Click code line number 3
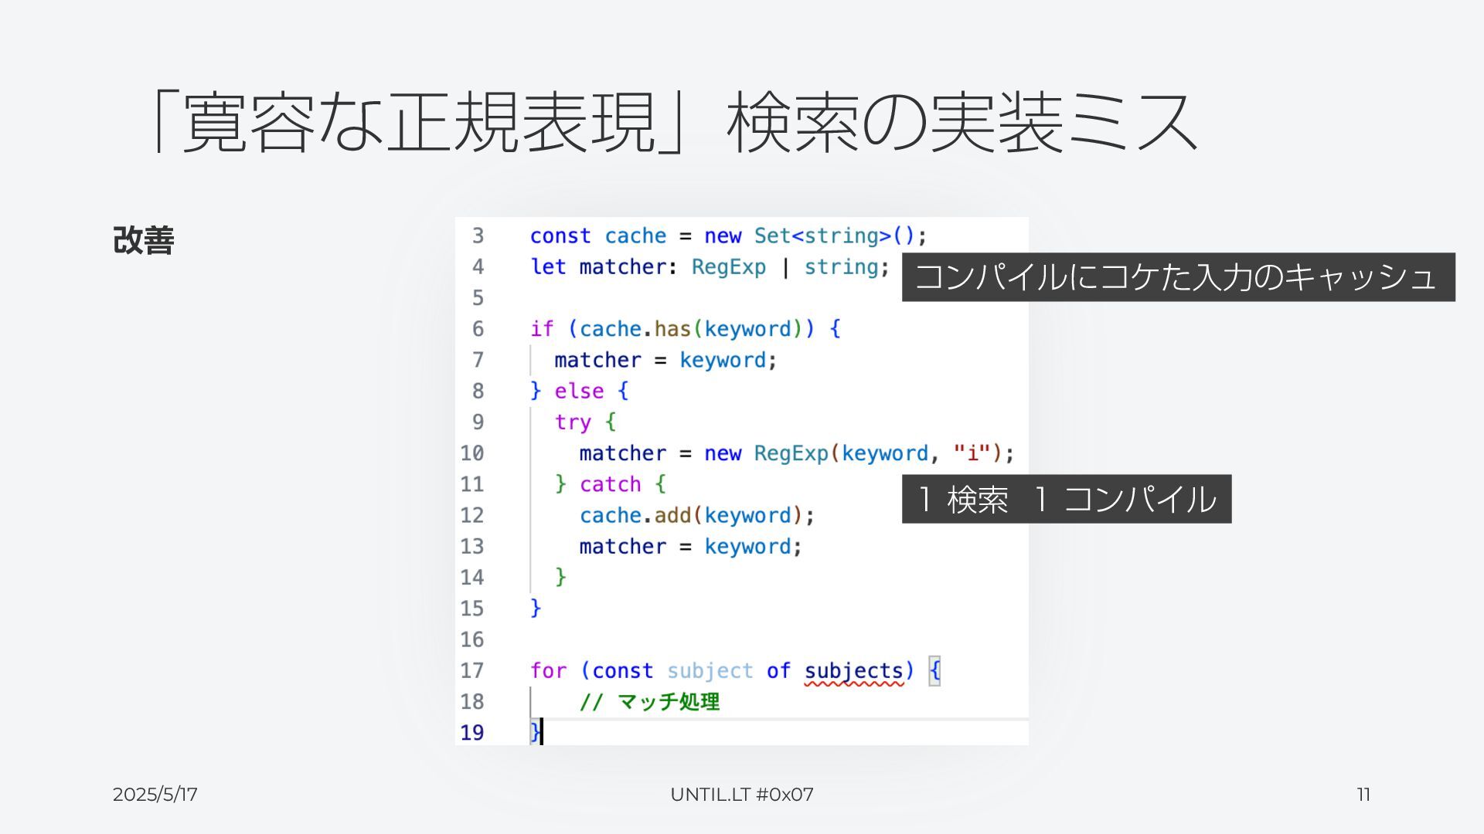Viewport: 1484px width, 834px height. pos(478,236)
